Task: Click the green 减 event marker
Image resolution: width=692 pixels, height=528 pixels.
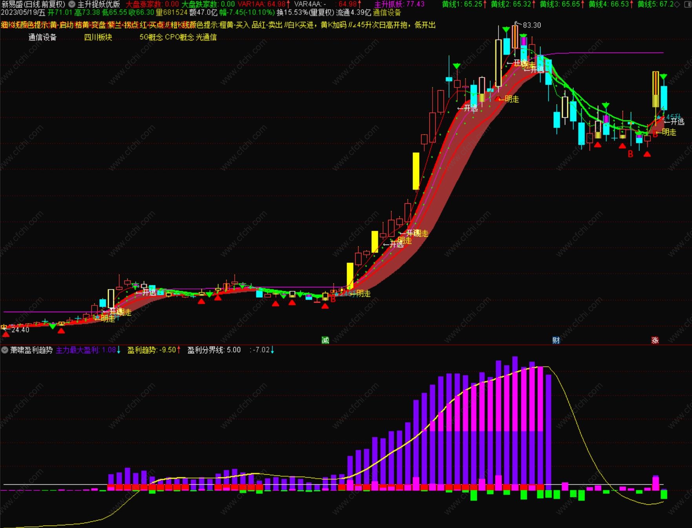Action: point(325,340)
